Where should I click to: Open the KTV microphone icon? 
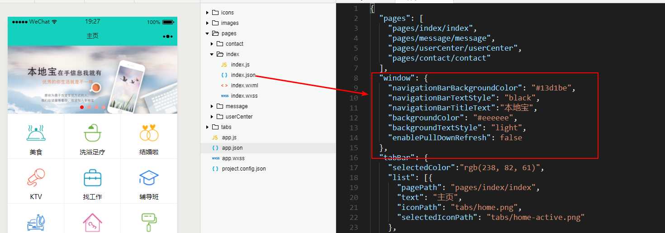pos(36,177)
